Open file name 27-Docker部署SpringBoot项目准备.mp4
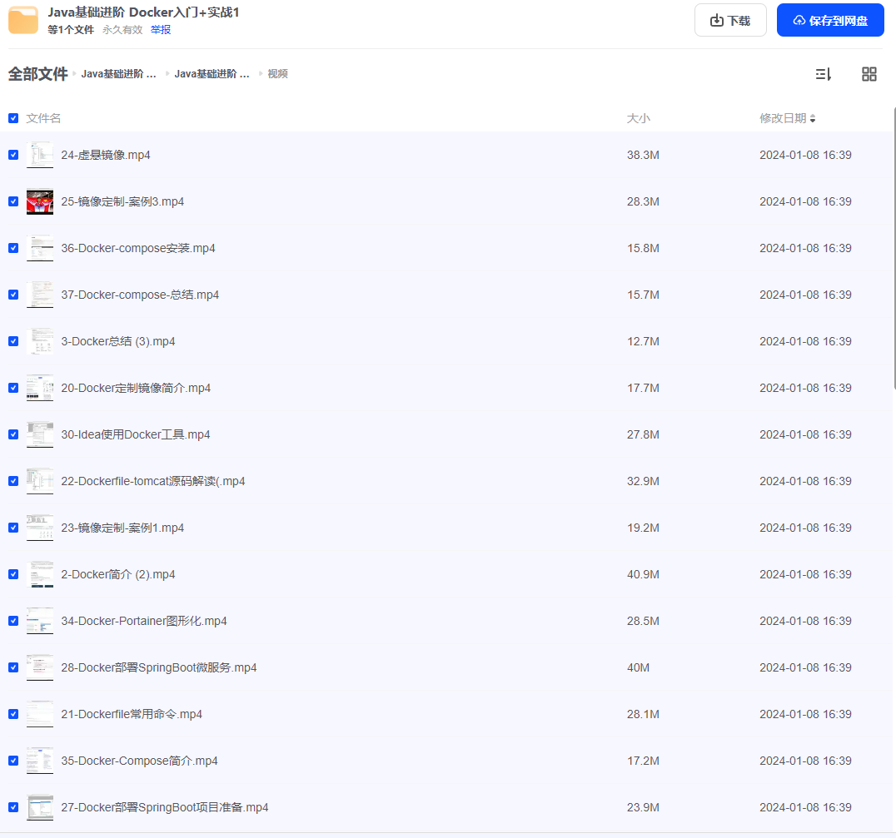The height and width of the screenshot is (838, 896). [x=165, y=807]
